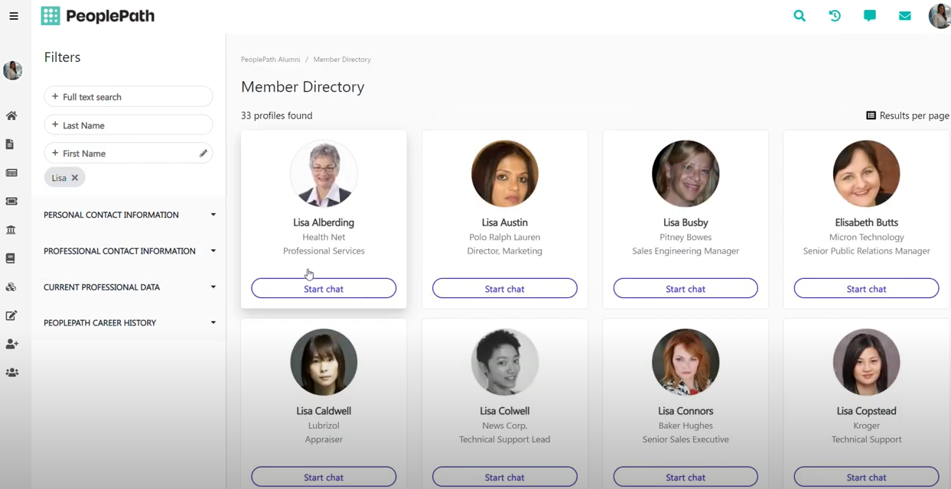Screen dimensions: 951x489
Task: Navigate home using the sidebar house icon
Action: pyautogui.click(x=11, y=115)
